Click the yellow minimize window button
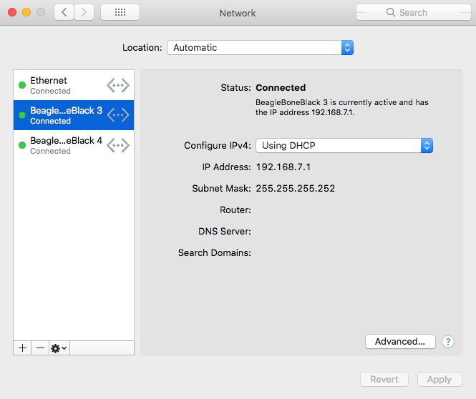 tap(26, 12)
